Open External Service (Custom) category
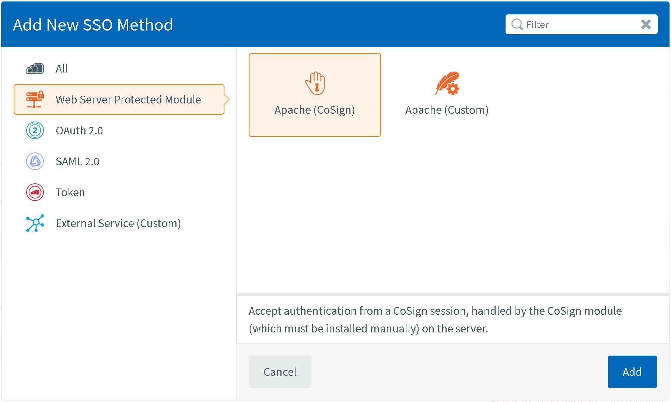 pos(119,223)
